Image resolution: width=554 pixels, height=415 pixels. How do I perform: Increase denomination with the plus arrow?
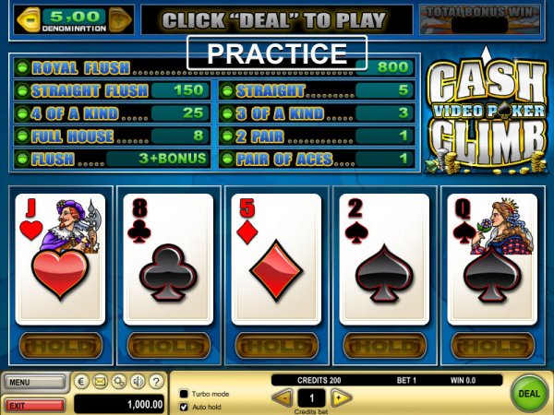click(120, 19)
